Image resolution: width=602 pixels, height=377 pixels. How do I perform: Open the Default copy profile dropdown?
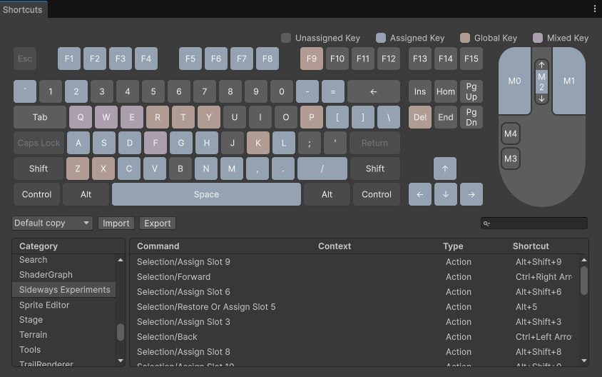[52, 223]
